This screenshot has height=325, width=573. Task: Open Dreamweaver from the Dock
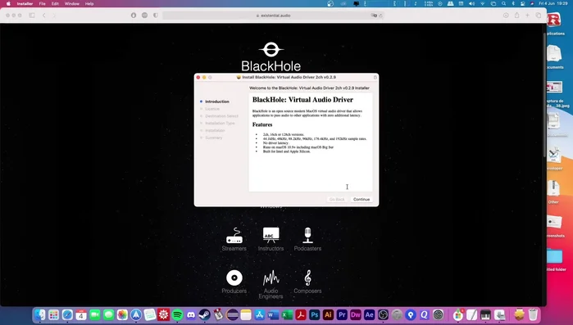[356, 314]
